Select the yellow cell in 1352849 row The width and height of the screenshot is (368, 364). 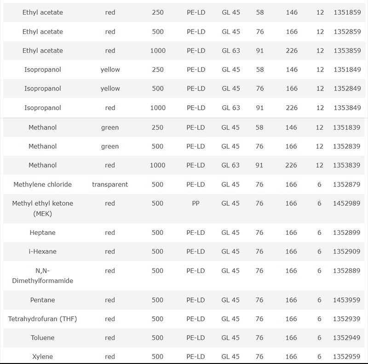point(110,89)
